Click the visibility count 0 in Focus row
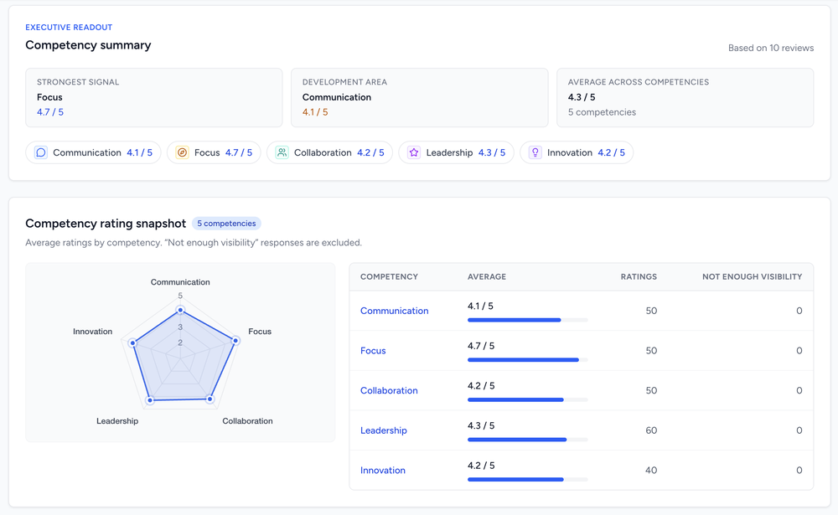The image size is (838, 515). click(x=799, y=351)
